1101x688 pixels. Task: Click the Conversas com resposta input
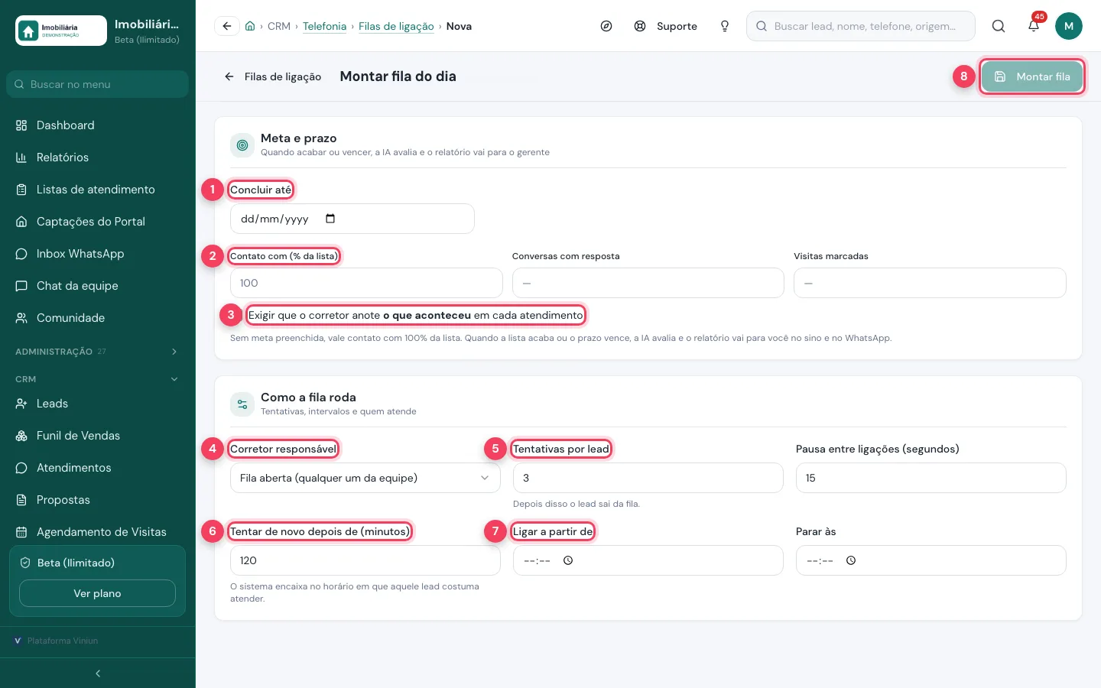648,283
